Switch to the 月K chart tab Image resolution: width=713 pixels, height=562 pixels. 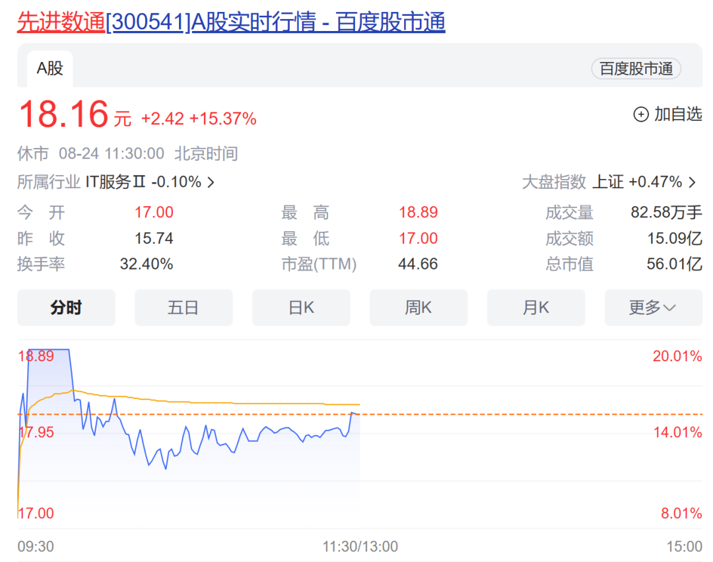(536, 307)
